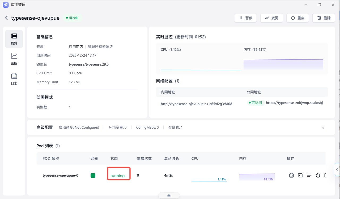This screenshot has height=199, width=340.
Task: Click the rocket app icon in title bar
Action: coord(6,5)
